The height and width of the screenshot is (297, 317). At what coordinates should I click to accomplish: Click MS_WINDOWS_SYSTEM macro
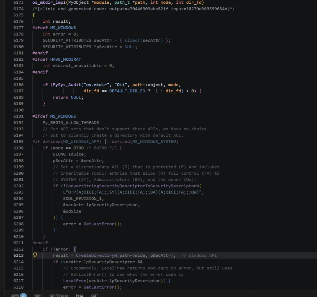(x=154, y=142)
